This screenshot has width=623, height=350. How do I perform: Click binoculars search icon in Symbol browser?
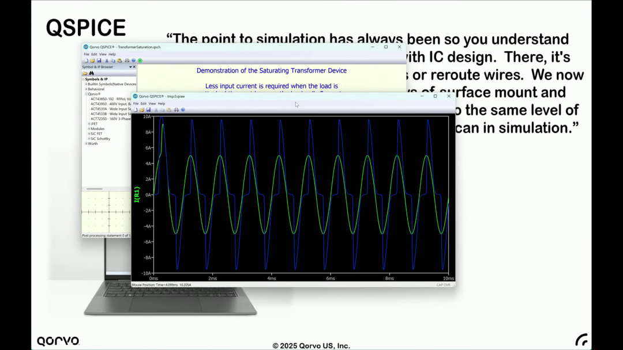(91, 73)
